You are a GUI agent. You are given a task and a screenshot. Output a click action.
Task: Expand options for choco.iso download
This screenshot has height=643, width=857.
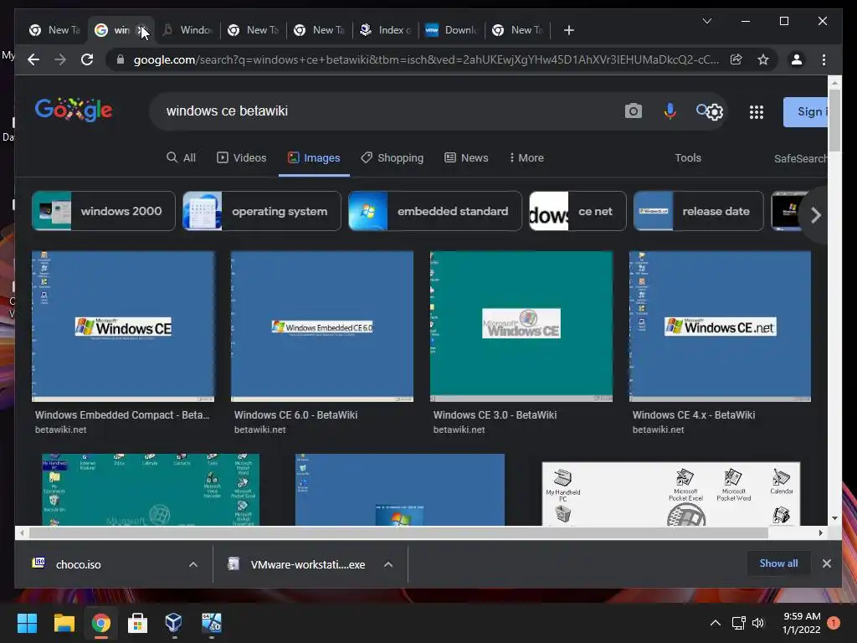(193, 564)
